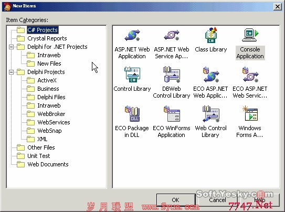Open the Crystal Reports category

pos(47,38)
